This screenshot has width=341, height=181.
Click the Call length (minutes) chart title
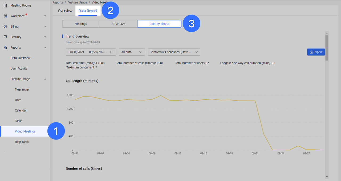tap(82, 81)
